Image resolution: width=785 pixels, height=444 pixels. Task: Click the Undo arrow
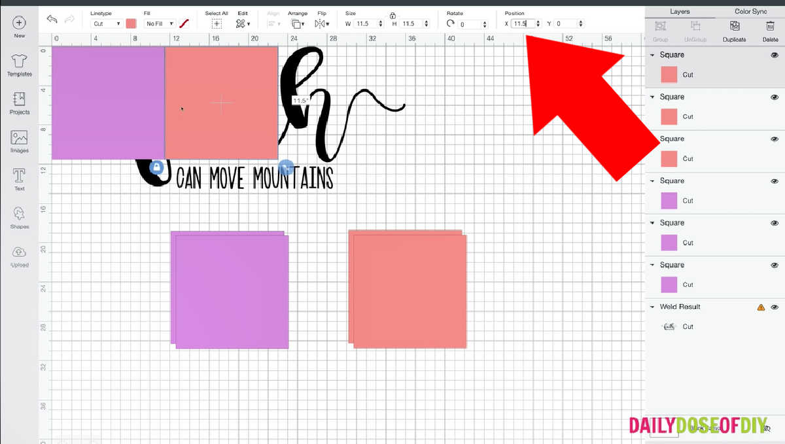[x=52, y=20]
